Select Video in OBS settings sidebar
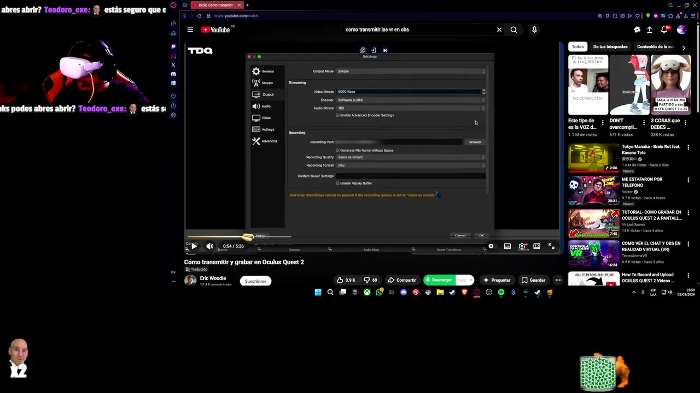 pos(261,118)
